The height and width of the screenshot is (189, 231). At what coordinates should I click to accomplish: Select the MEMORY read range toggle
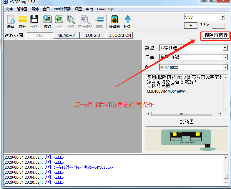coord(66,35)
